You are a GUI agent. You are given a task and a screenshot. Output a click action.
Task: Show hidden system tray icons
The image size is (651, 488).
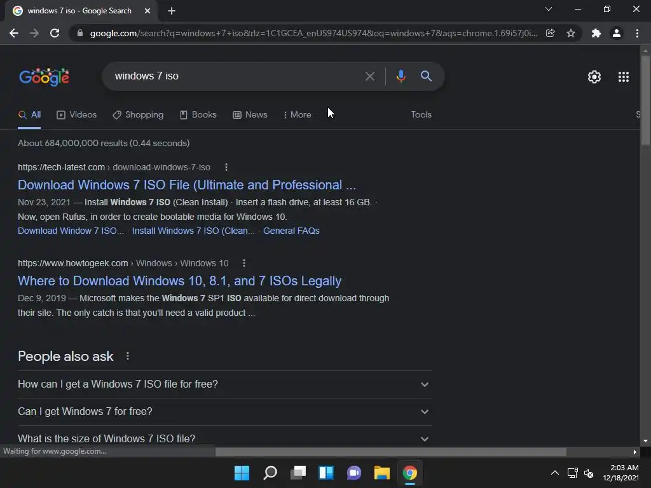click(x=554, y=473)
